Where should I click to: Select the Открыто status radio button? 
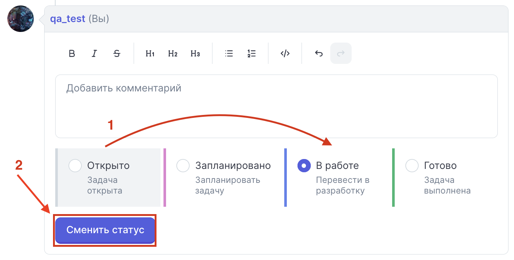pos(75,166)
